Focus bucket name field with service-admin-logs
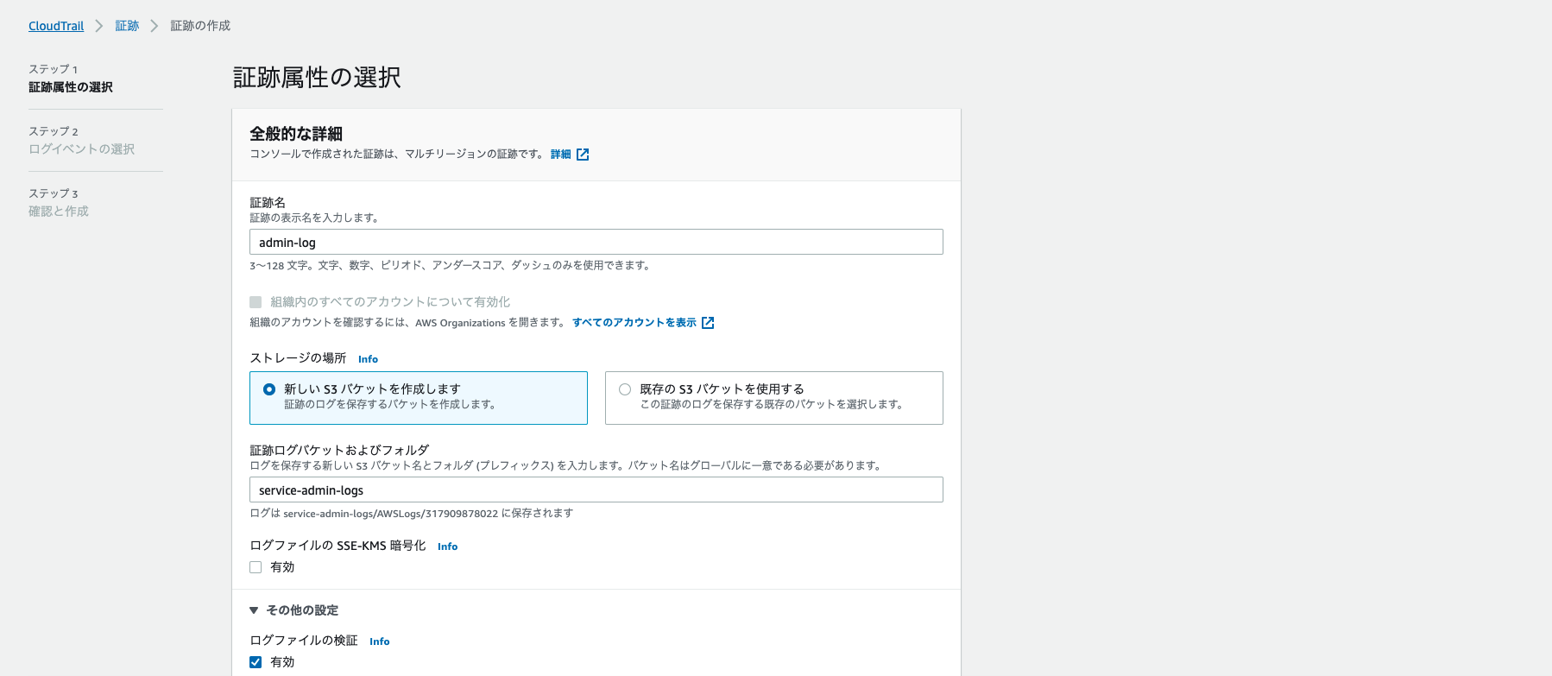The height and width of the screenshot is (676, 1552). point(596,490)
